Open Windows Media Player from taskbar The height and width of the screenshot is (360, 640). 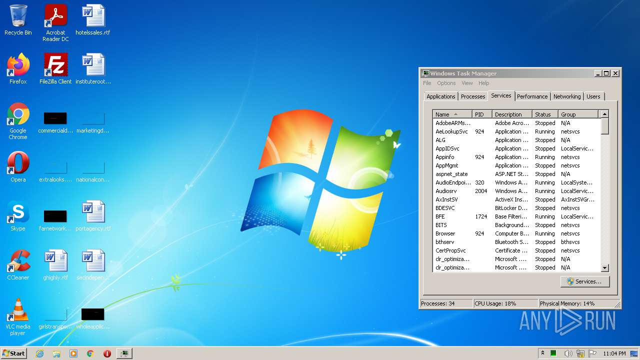tap(73, 353)
